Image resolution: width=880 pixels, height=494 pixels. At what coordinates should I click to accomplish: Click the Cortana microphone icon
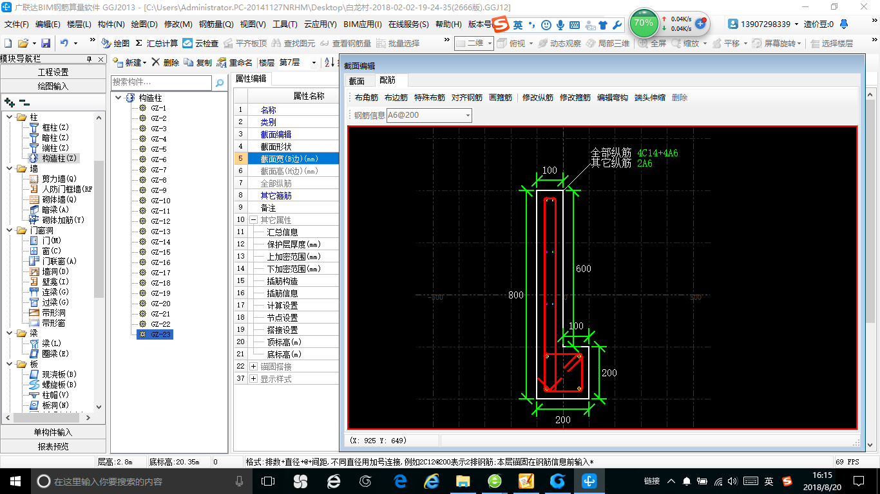coord(240,480)
